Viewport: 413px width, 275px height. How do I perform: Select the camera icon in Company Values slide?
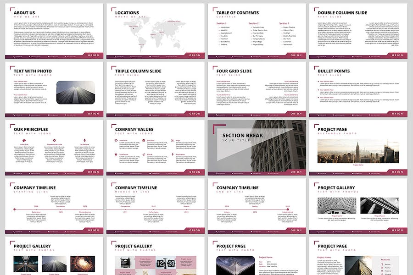click(x=144, y=140)
